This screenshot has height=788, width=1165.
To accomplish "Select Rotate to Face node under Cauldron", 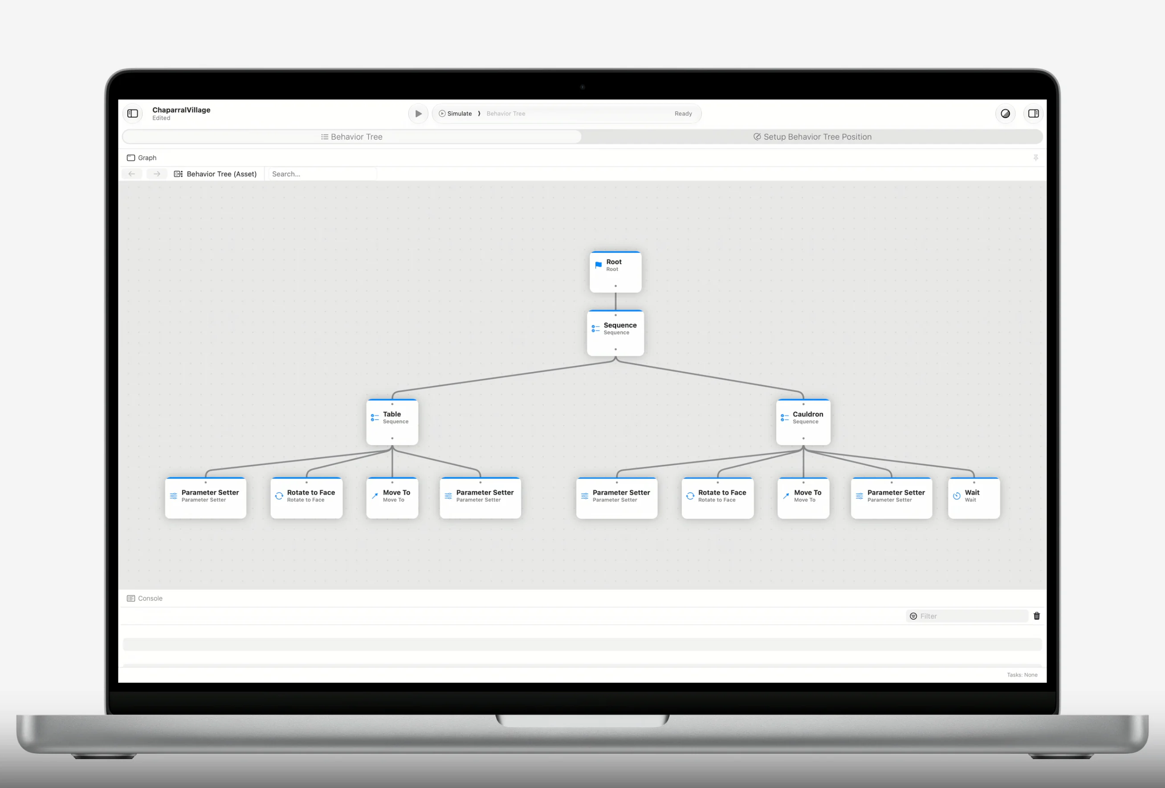I will (717, 498).
